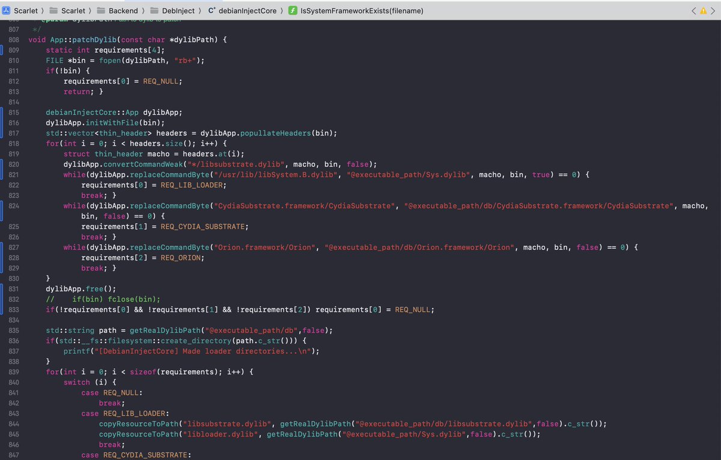
Task: Click the blue change bar beside line 824
Action: (x=1, y=211)
